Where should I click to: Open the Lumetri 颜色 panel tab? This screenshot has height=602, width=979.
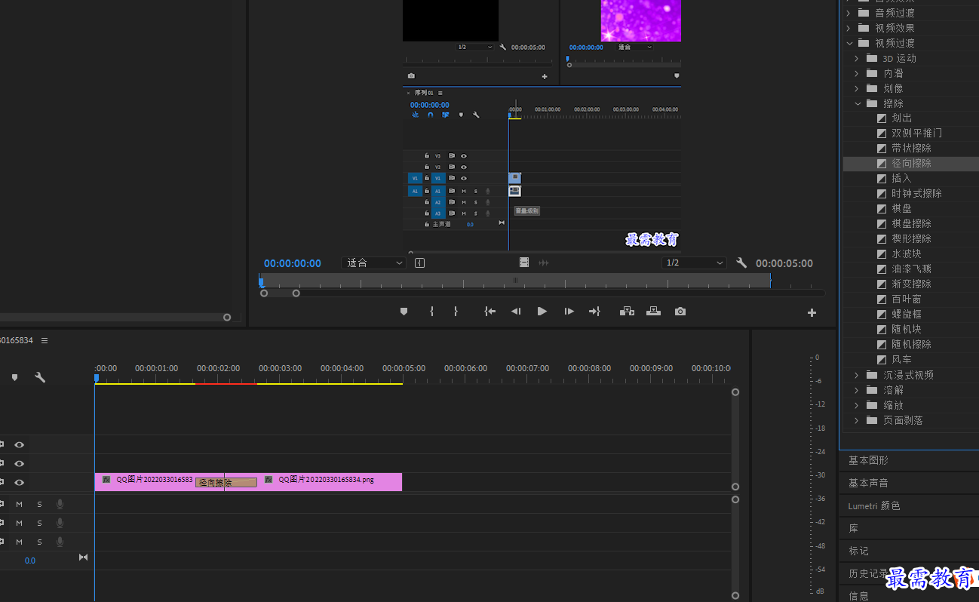click(874, 505)
